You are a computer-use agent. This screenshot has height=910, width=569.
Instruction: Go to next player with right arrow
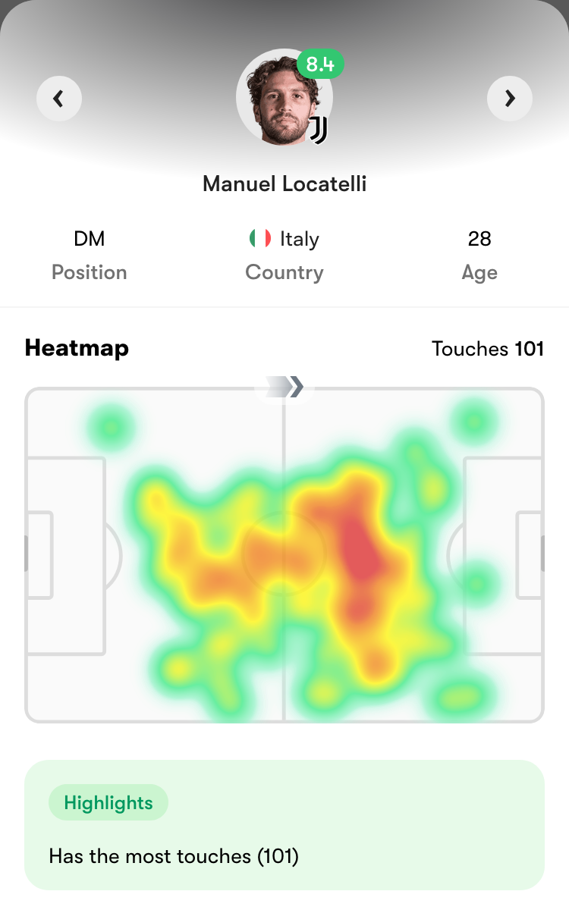510,99
